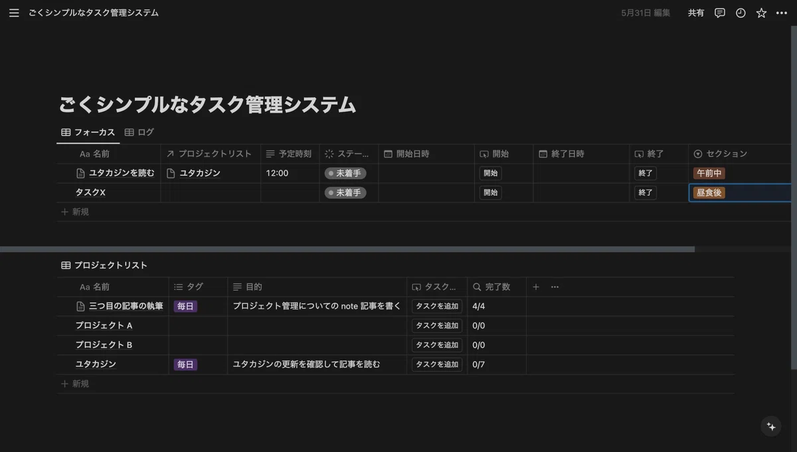Open the プロジェクト B row

(104, 345)
